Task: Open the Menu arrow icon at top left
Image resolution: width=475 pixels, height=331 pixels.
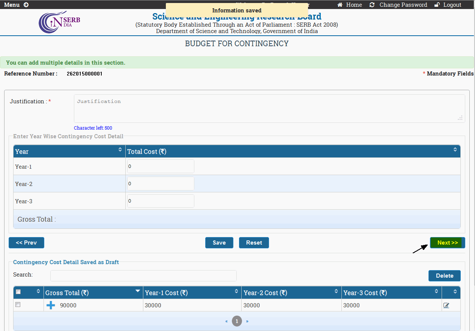Action: pyautogui.click(x=26, y=5)
